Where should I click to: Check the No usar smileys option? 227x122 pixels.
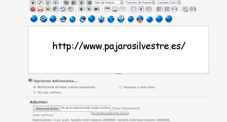[35, 93]
